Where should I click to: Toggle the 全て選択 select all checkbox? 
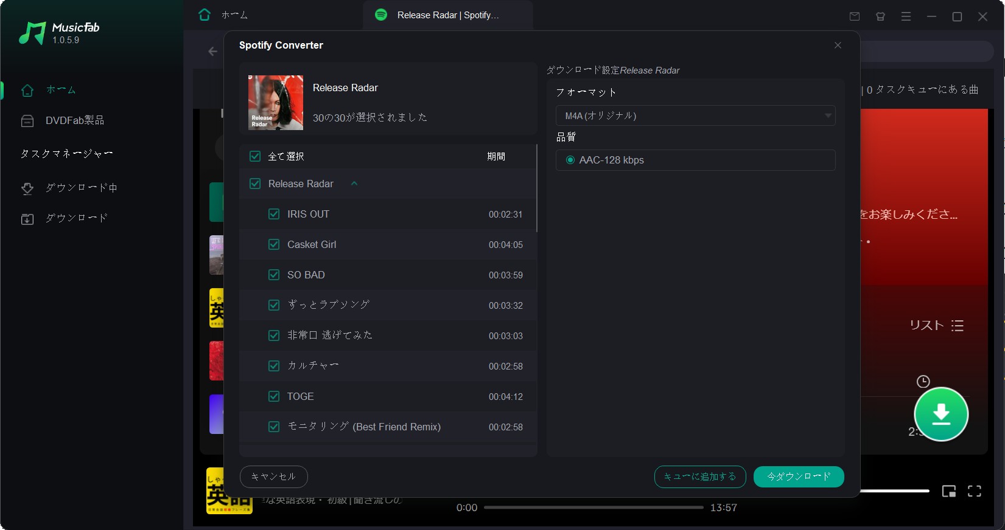[x=255, y=156]
